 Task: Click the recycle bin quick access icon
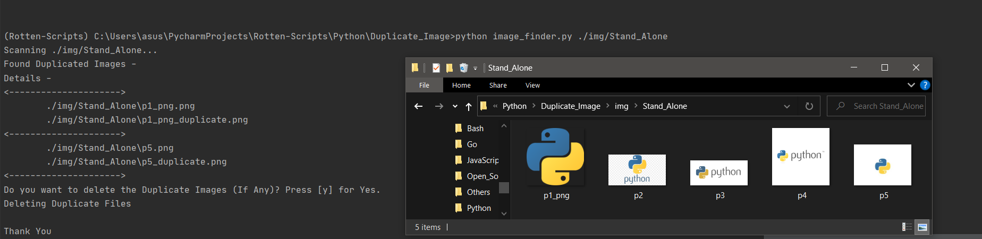[x=463, y=68]
